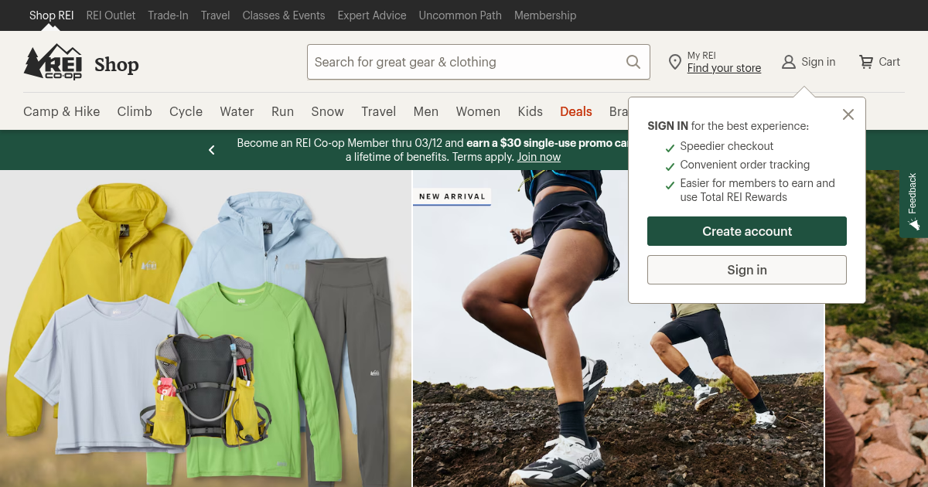Screen dimensions: 928x487
Task: Visit Uncommon Path
Action: pyautogui.click(x=460, y=15)
